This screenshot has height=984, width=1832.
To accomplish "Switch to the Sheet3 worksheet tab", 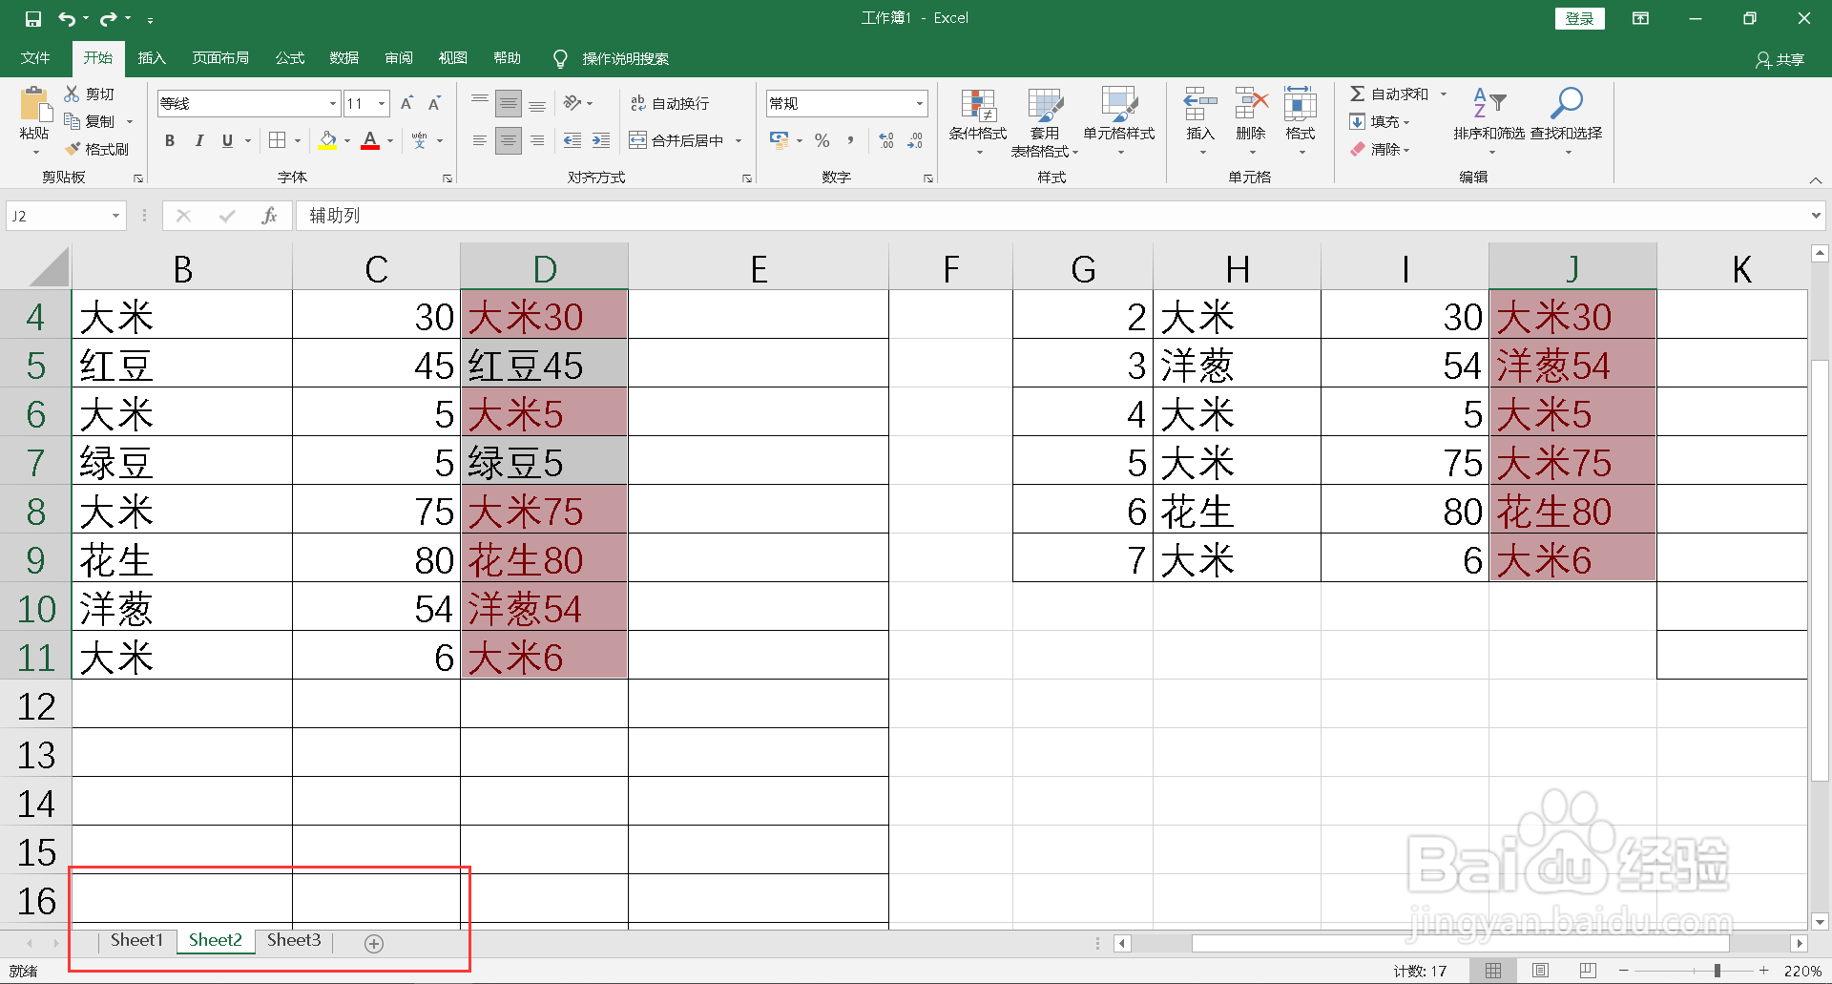I will (x=293, y=940).
